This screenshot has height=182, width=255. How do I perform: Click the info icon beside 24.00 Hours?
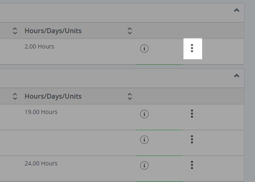pyautogui.click(x=144, y=165)
